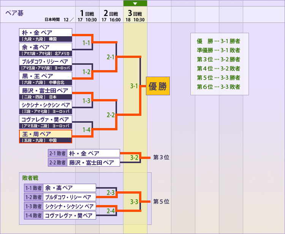Select the 朴・金 ペア team box

coord(45,35)
